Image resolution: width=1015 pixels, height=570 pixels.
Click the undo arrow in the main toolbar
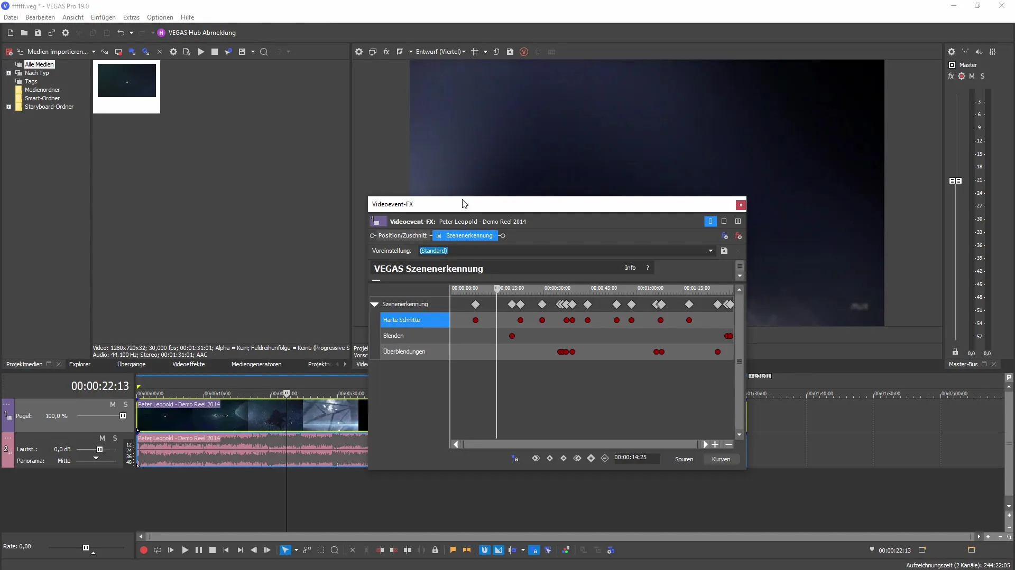click(x=121, y=33)
